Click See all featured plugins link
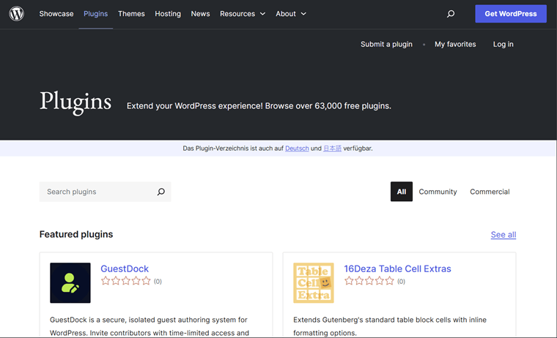 point(503,234)
